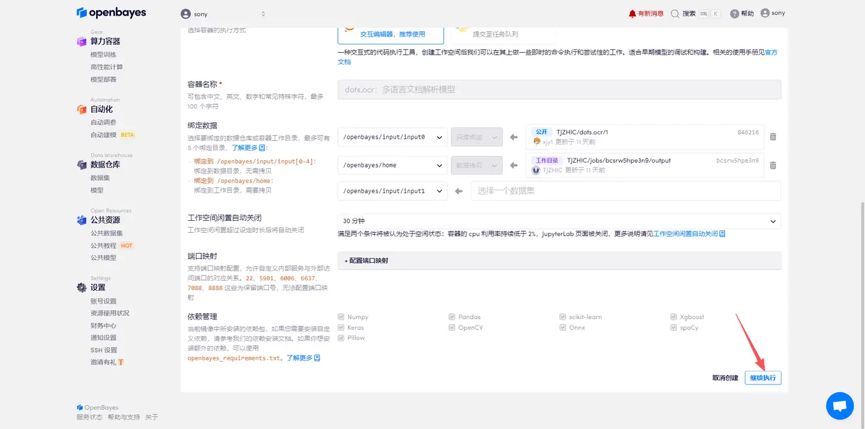Viewport: 865px width, 429px height.
Task: Click the 帮助 question mark icon
Action: point(734,14)
